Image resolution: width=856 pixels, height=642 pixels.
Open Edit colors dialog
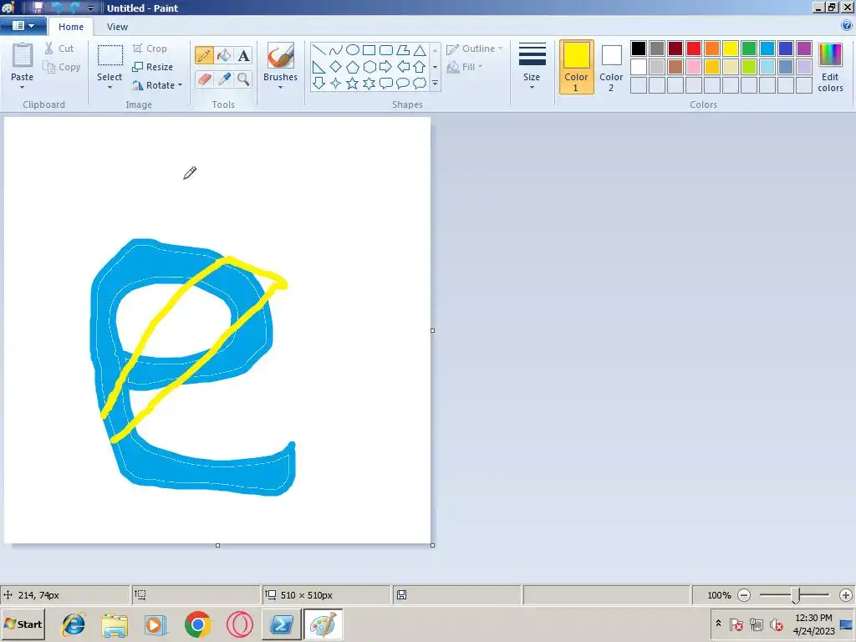(x=830, y=68)
